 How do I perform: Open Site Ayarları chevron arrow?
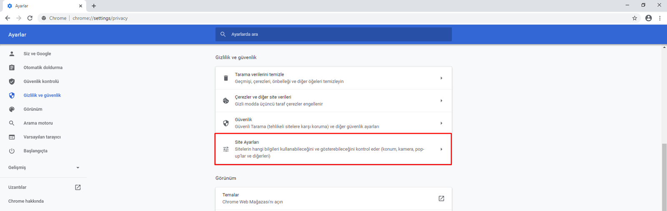441,149
